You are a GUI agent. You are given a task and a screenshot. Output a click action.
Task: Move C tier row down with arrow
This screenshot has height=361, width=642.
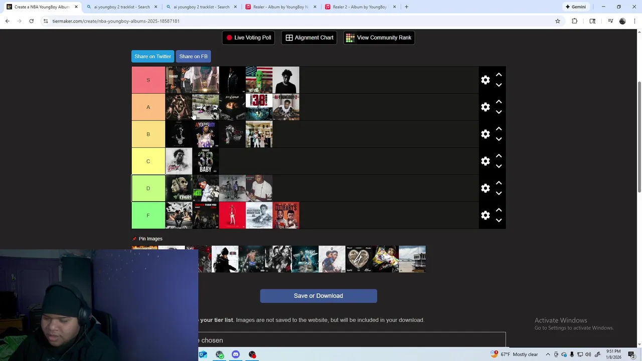[499, 166]
